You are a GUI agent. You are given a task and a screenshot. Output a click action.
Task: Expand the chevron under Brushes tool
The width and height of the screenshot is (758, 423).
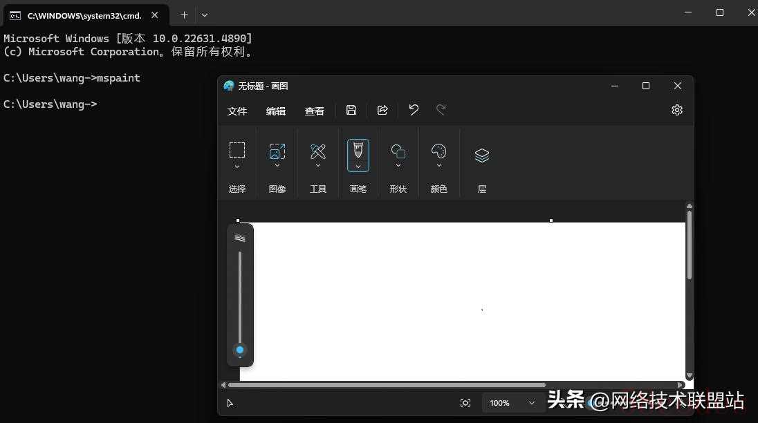pos(358,167)
